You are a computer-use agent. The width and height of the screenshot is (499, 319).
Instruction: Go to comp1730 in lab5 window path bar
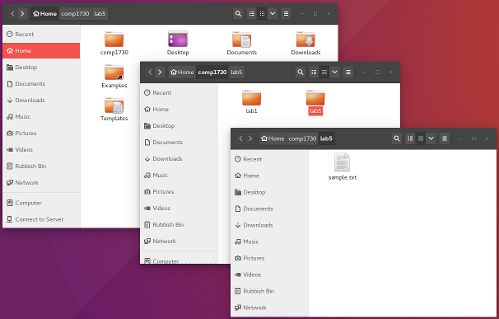pos(302,138)
